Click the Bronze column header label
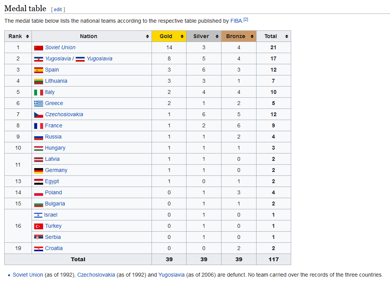Viewport: 390px width, 282px height. tap(235, 36)
